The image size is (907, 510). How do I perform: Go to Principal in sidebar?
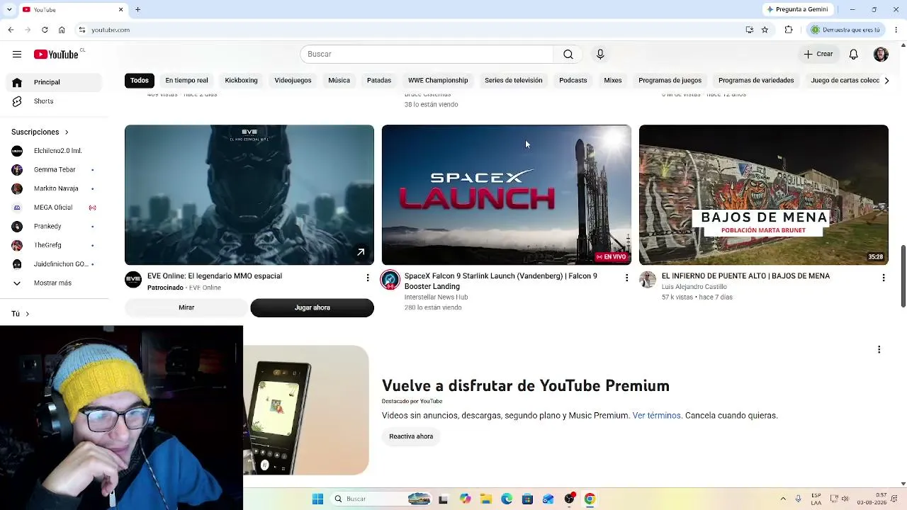(53, 82)
